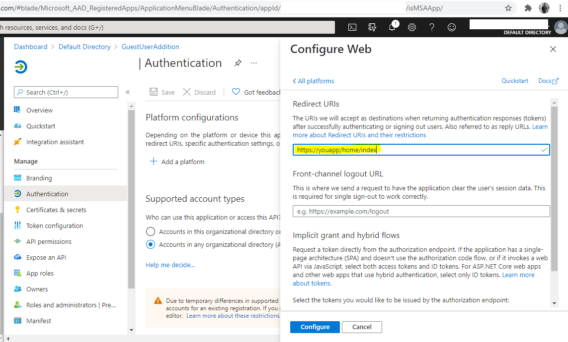The width and height of the screenshot is (568, 342).
Task: Open the Help menu
Action: click(x=432, y=27)
